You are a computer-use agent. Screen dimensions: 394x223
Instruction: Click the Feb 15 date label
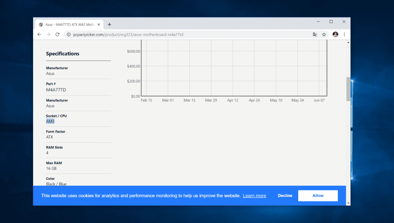pos(147,100)
